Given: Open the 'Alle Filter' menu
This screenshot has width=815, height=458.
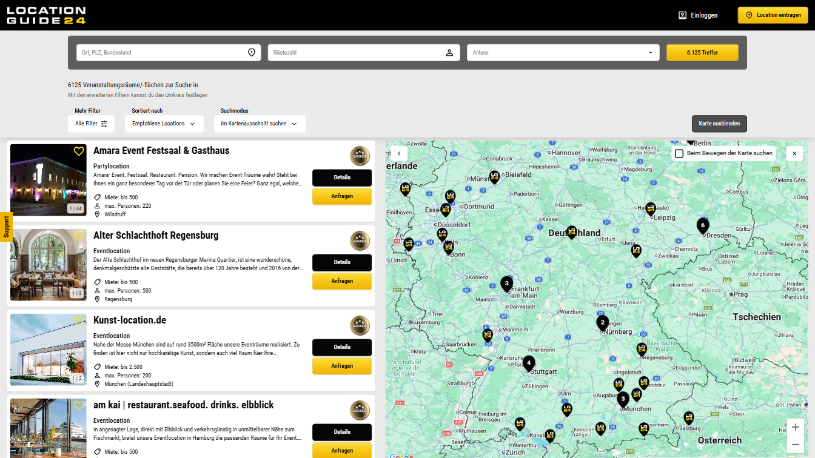Looking at the screenshot, I should pos(91,124).
